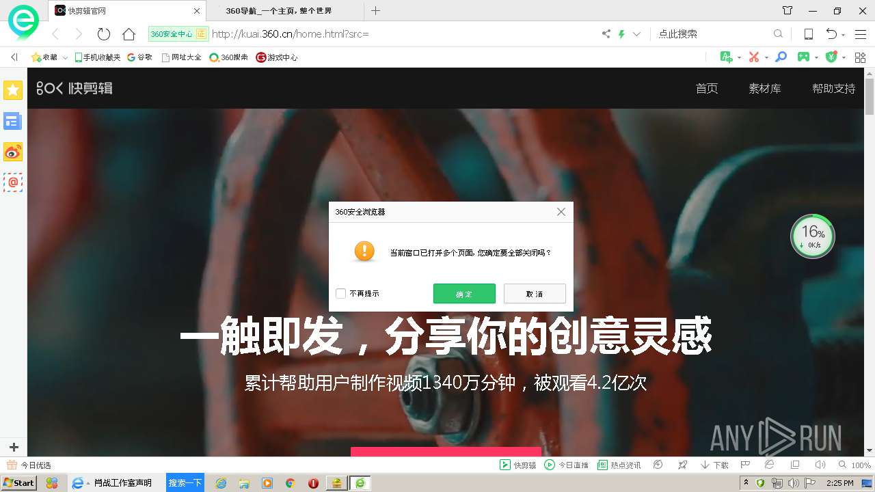Click 热点资讯 in status bar
Screen dimensions: 875x492
tap(619, 465)
